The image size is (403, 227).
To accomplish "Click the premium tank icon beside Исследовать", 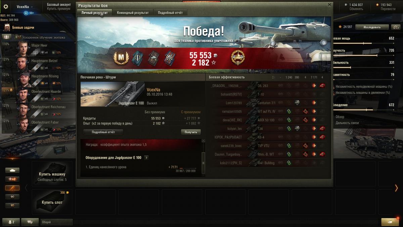I will (396, 27).
